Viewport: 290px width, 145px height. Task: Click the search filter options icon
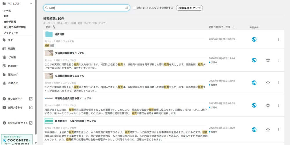pyautogui.click(x=127, y=8)
